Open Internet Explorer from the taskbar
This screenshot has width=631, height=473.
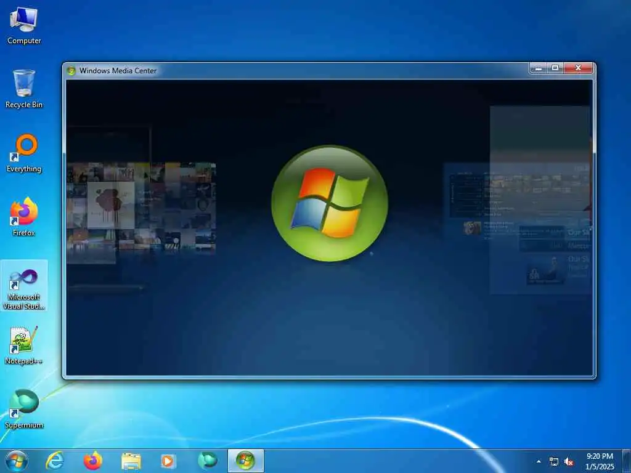click(54, 461)
